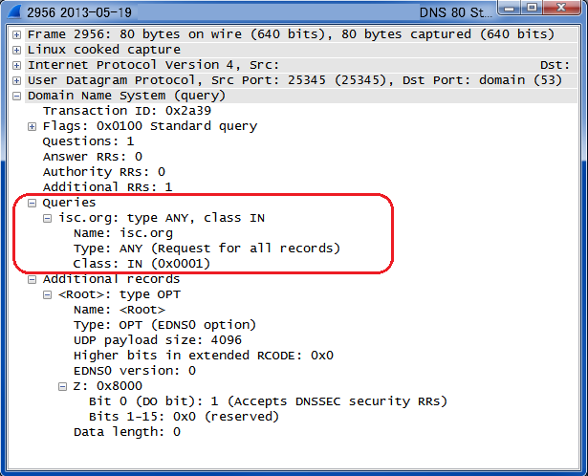Expand the Frame 2956 tree node
588x476 pixels.
click(16, 34)
